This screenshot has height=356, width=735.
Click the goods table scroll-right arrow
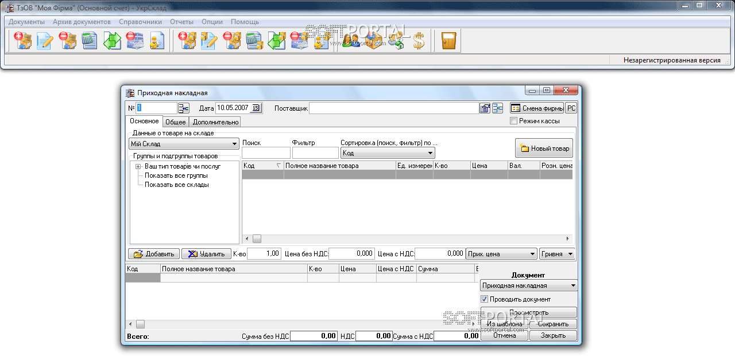[x=568, y=238]
